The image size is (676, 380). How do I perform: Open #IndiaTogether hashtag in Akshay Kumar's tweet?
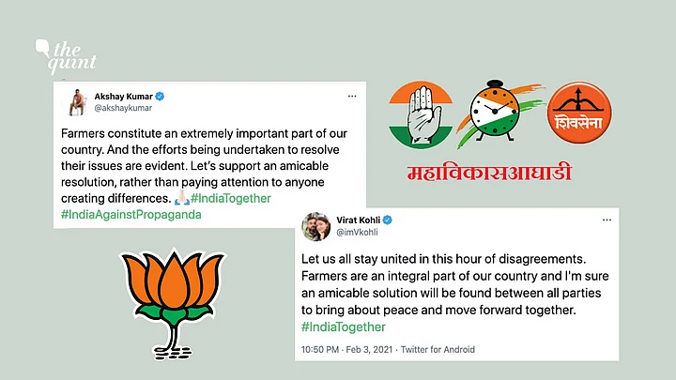point(231,198)
